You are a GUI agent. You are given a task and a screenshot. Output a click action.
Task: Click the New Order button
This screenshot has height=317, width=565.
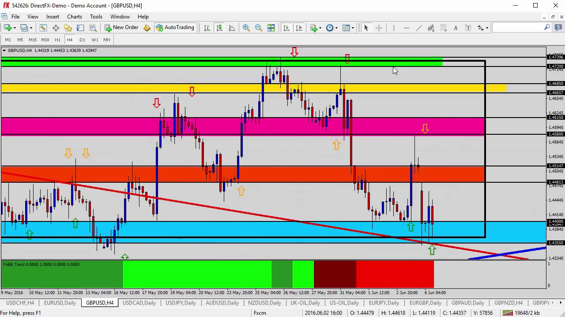click(122, 27)
